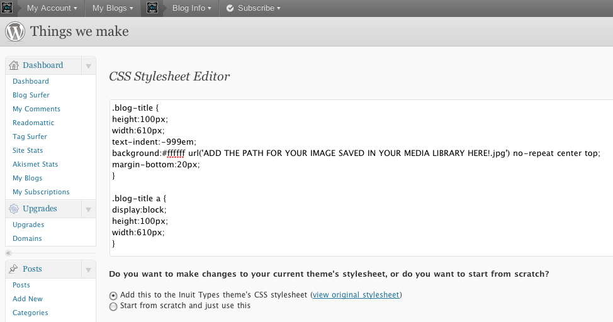Image resolution: width=613 pixels, height=322 pixels.
Task: Click the WordPress logo beside the blog title
Action: (15, 31)
